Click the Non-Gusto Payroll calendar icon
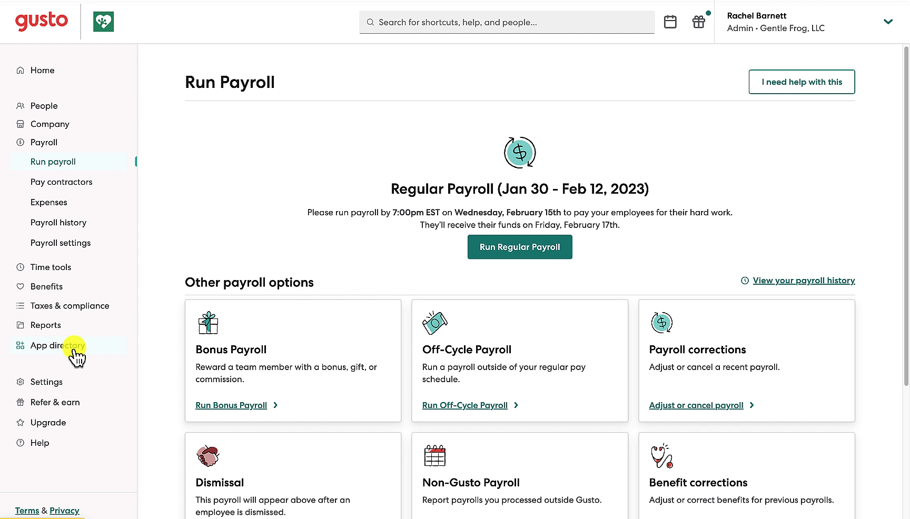Screen dimensions: 910x519 pyautogui.click(x=435, y=456)
